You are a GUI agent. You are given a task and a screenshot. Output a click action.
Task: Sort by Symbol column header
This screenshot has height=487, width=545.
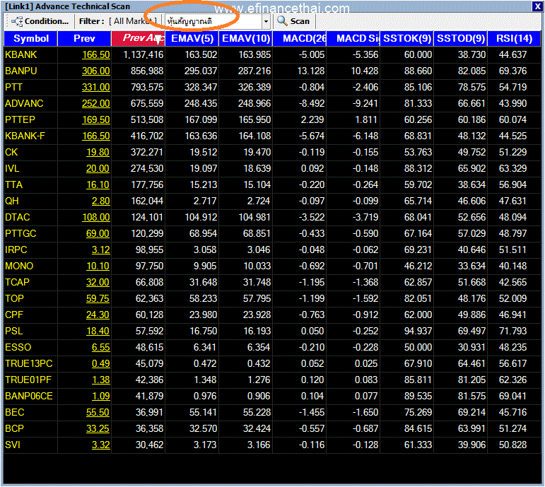(30, 38)
